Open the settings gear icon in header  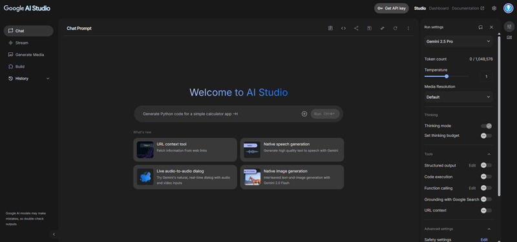point(494,8)
